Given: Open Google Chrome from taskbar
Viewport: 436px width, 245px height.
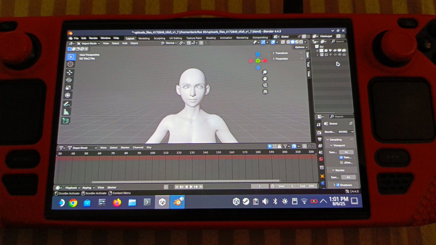Looking at the screenshot, I should pyautogui.click(x=73, y=203).
